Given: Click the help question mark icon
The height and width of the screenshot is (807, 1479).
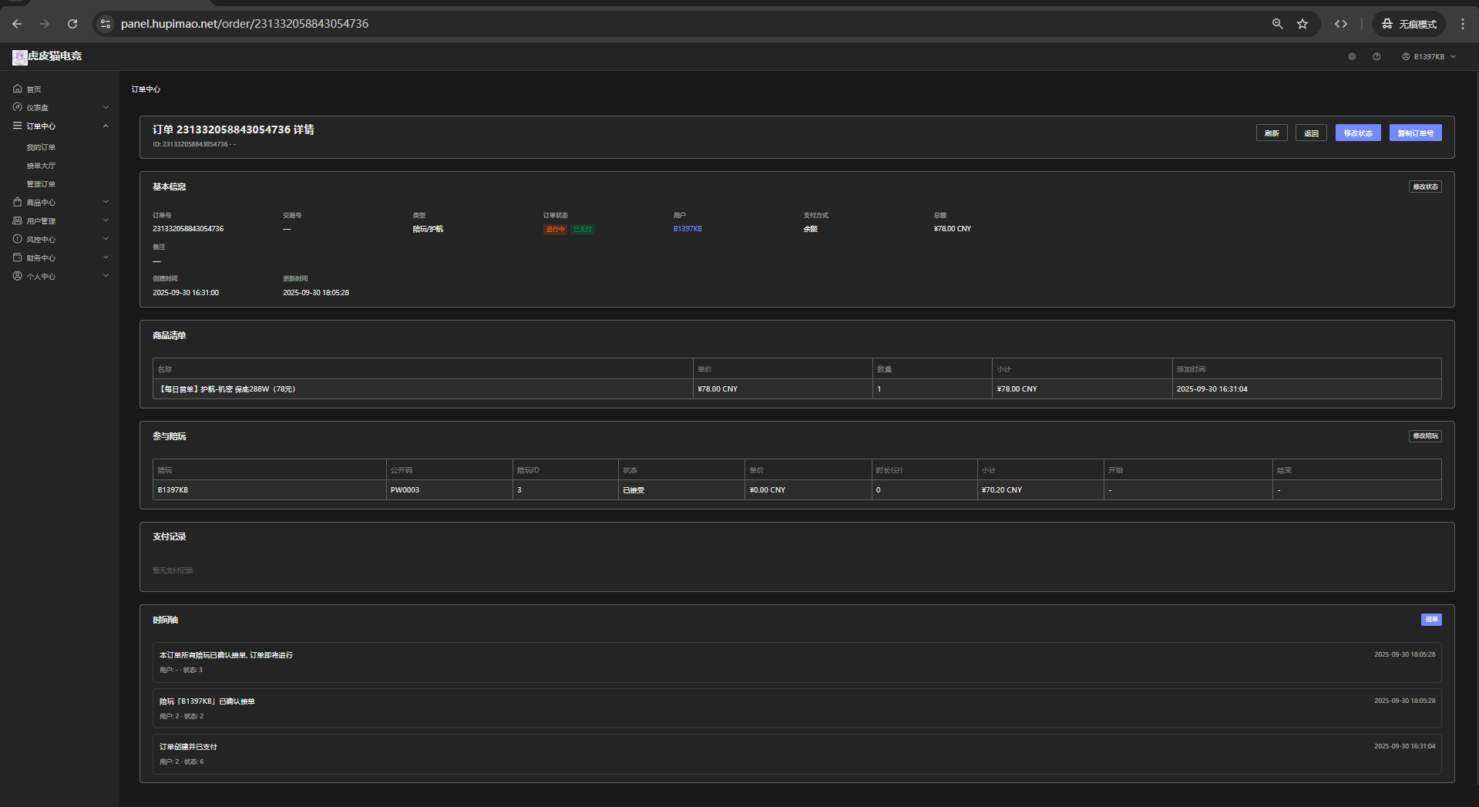Looking at the screenshot, I should 1376,56.
